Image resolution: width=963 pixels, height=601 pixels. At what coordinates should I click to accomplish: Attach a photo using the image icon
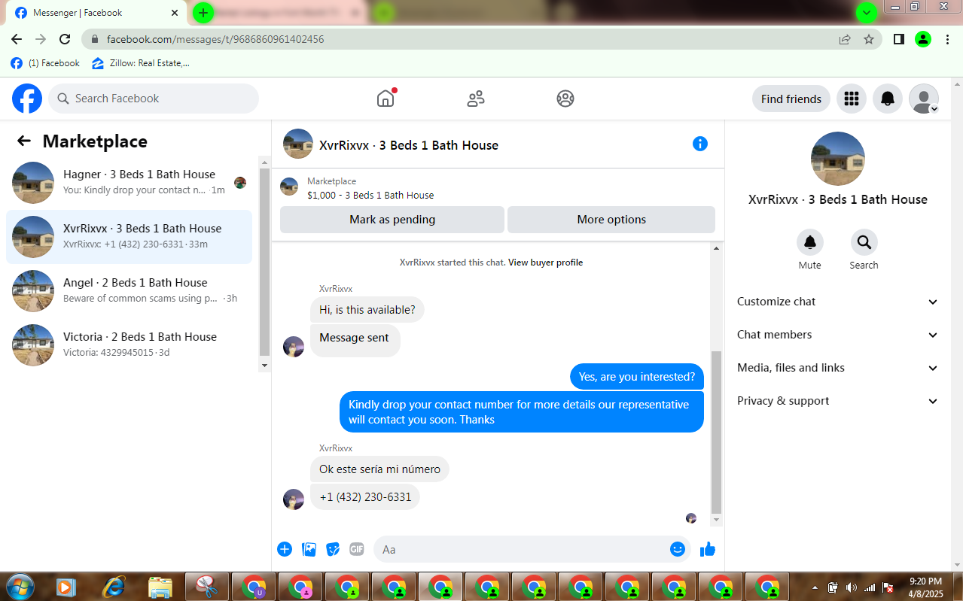tap(309, 549)
